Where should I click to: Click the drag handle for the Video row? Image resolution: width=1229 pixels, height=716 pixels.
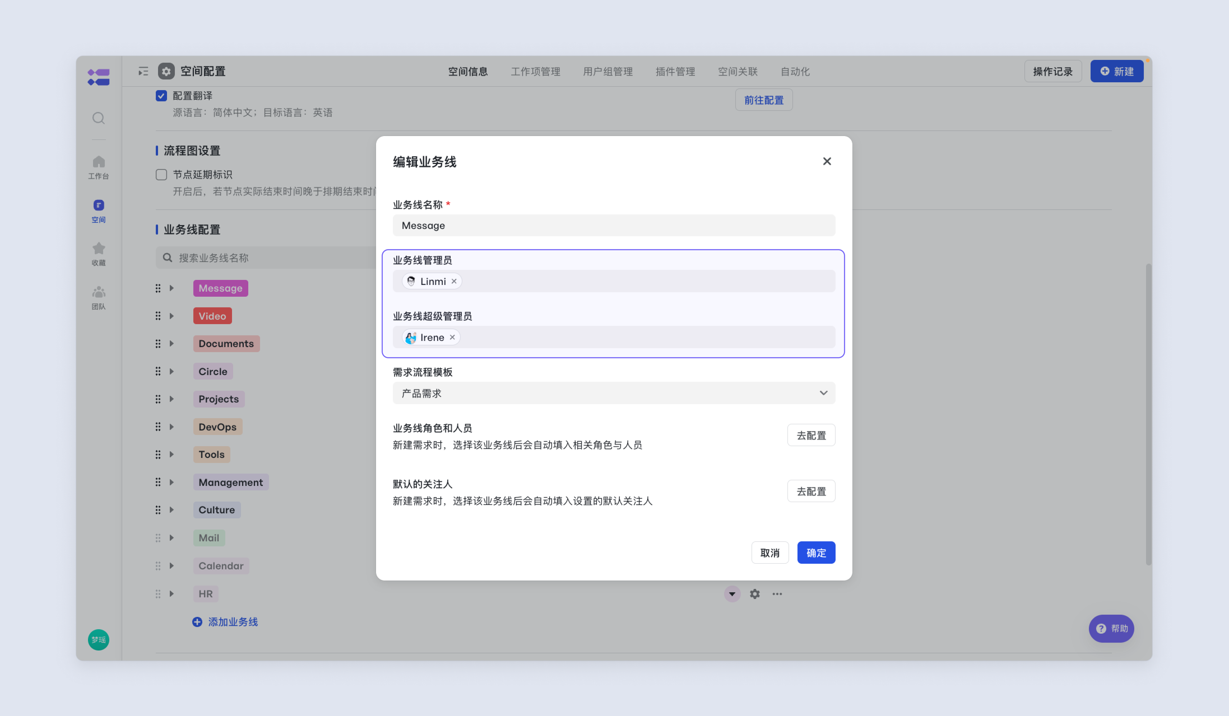(158, 316)
